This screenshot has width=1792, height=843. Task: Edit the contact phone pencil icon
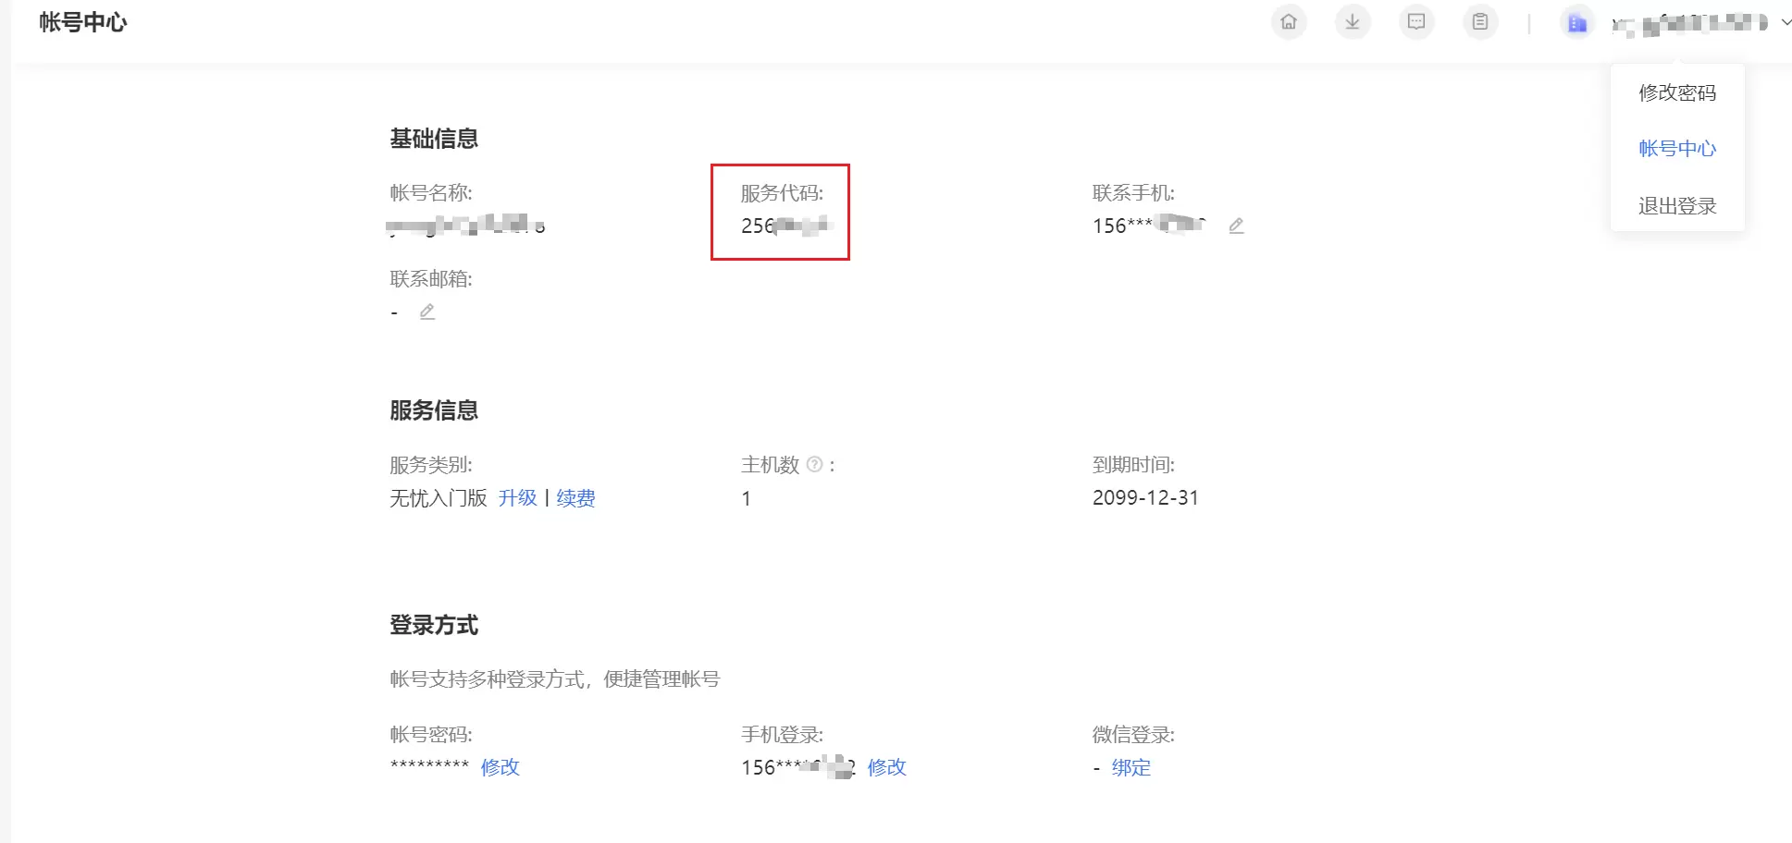pyautogui.click(x=1236, y=226)
